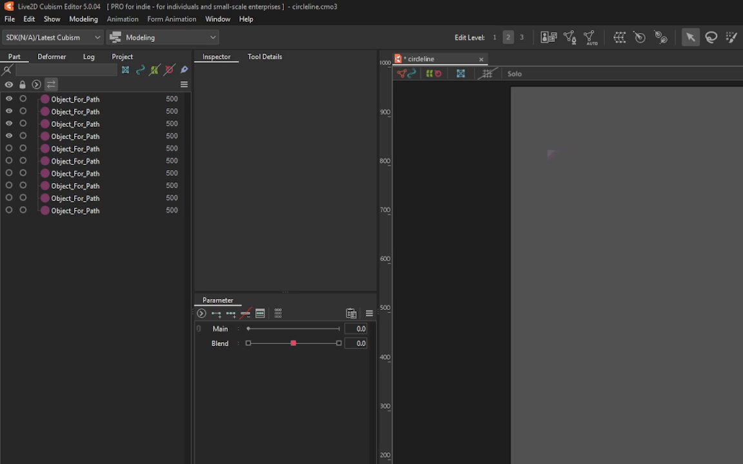743x464 pixels.
Task: Click the green-red icon in canvas toolbar
Action: (x=433, y=74)
